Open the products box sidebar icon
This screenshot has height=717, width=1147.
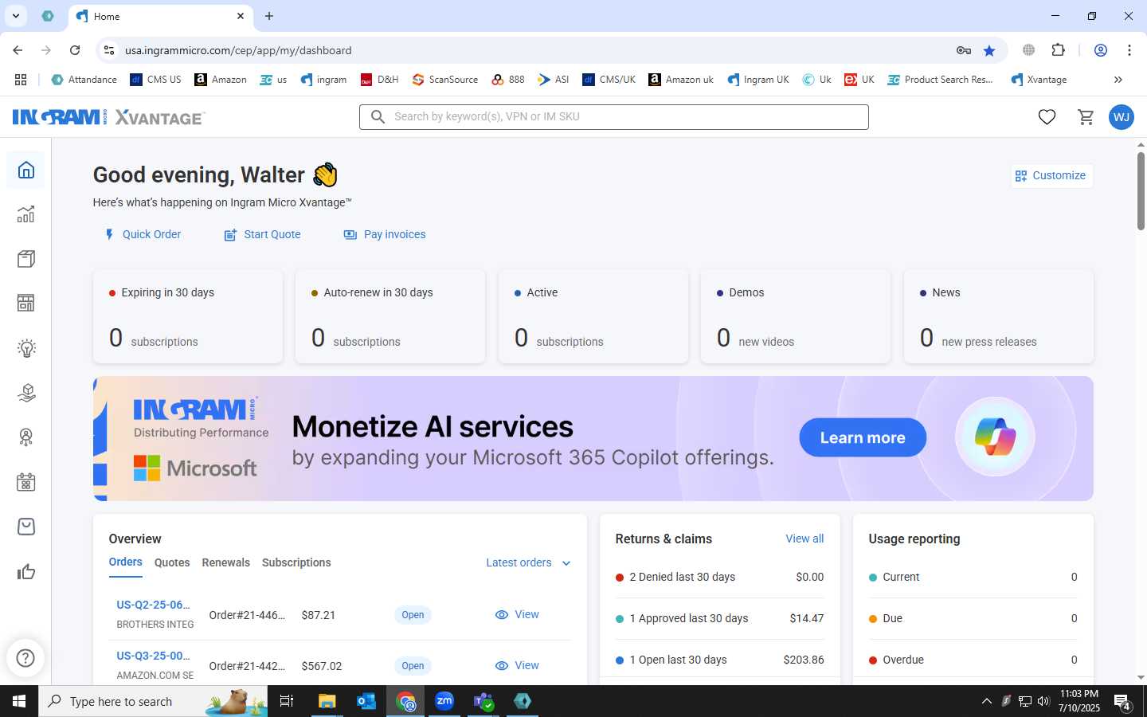point(26,259)
